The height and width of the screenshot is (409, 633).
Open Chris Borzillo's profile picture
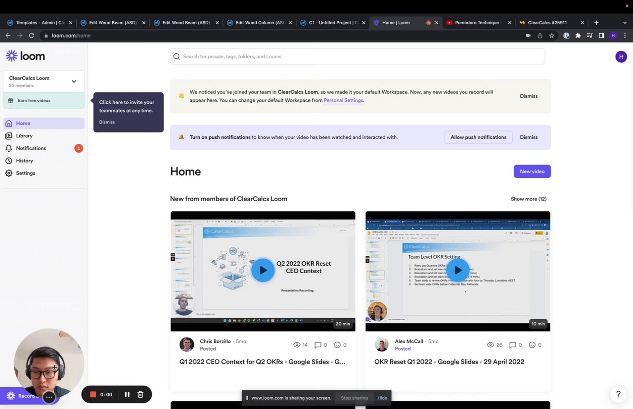pos(187,344)
